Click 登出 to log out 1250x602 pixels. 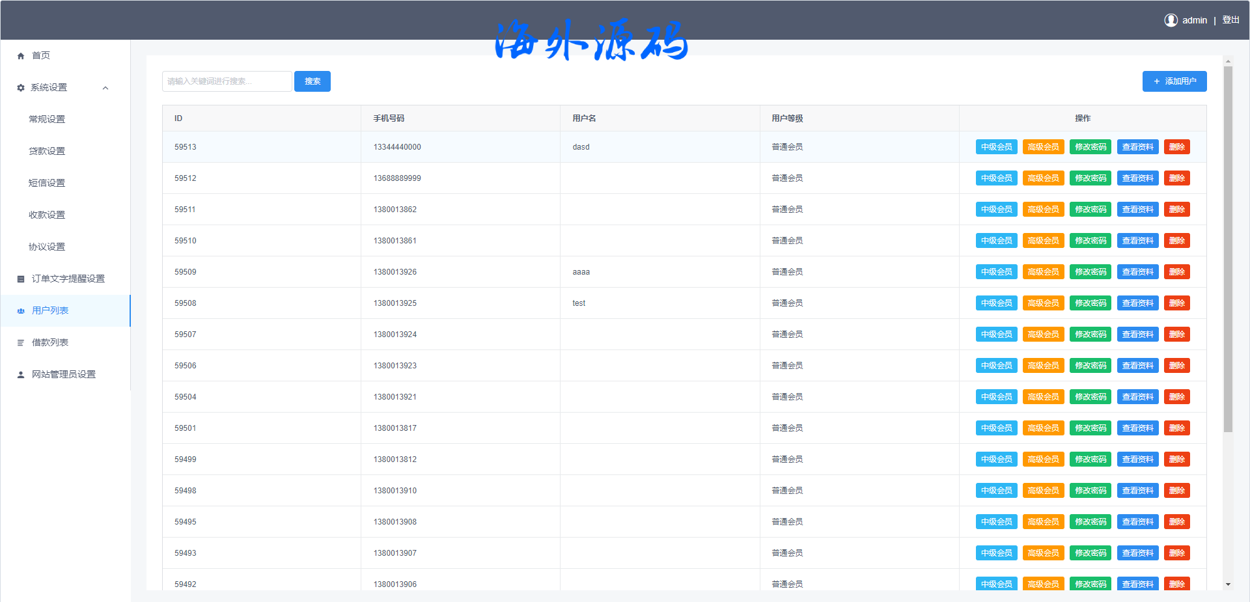pos(1230,20)
